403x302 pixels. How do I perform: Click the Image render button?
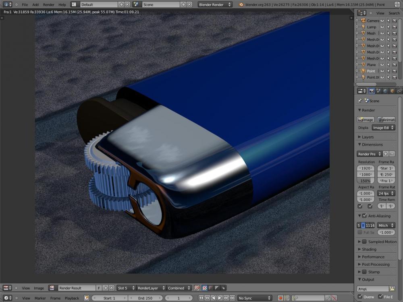366,120
